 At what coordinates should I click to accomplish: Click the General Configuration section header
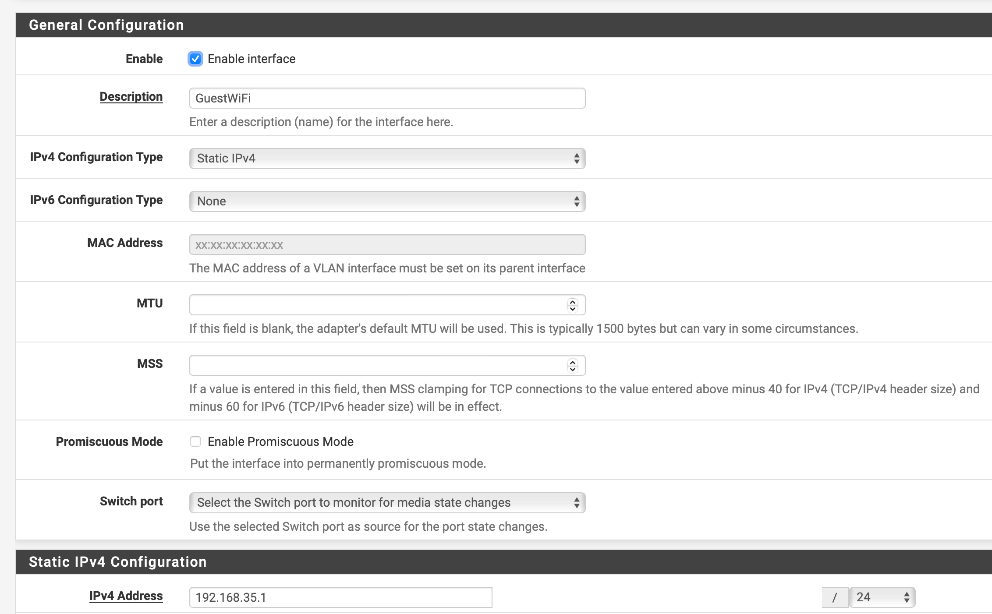(106, 25)
